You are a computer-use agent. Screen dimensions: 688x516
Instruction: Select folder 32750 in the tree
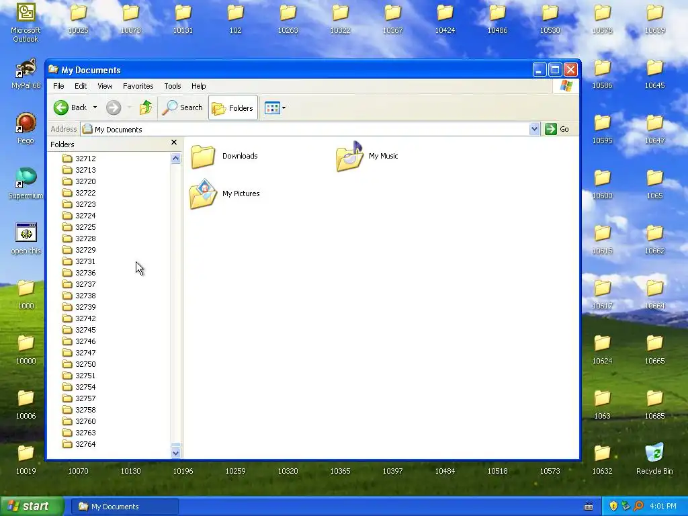point(79,363)
